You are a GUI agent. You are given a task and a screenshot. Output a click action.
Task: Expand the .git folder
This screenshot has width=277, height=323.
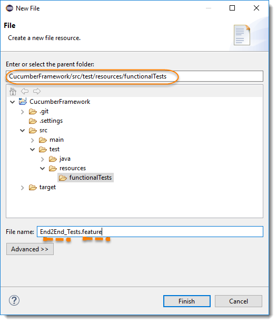[23, 112]
